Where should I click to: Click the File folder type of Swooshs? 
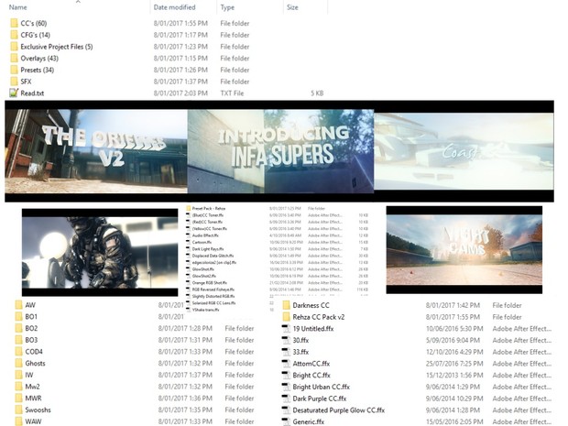tap(239, 410)
